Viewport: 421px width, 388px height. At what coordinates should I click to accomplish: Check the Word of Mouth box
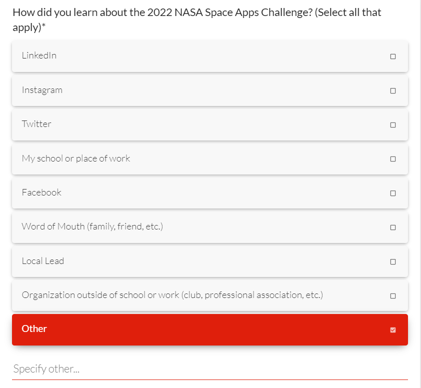click(392, 227)
